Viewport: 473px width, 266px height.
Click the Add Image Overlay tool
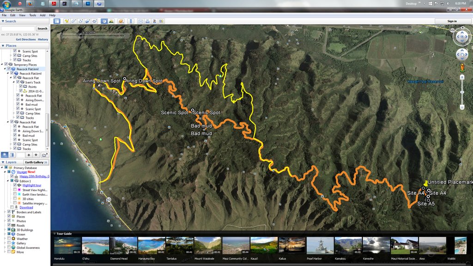pos(87,21)
